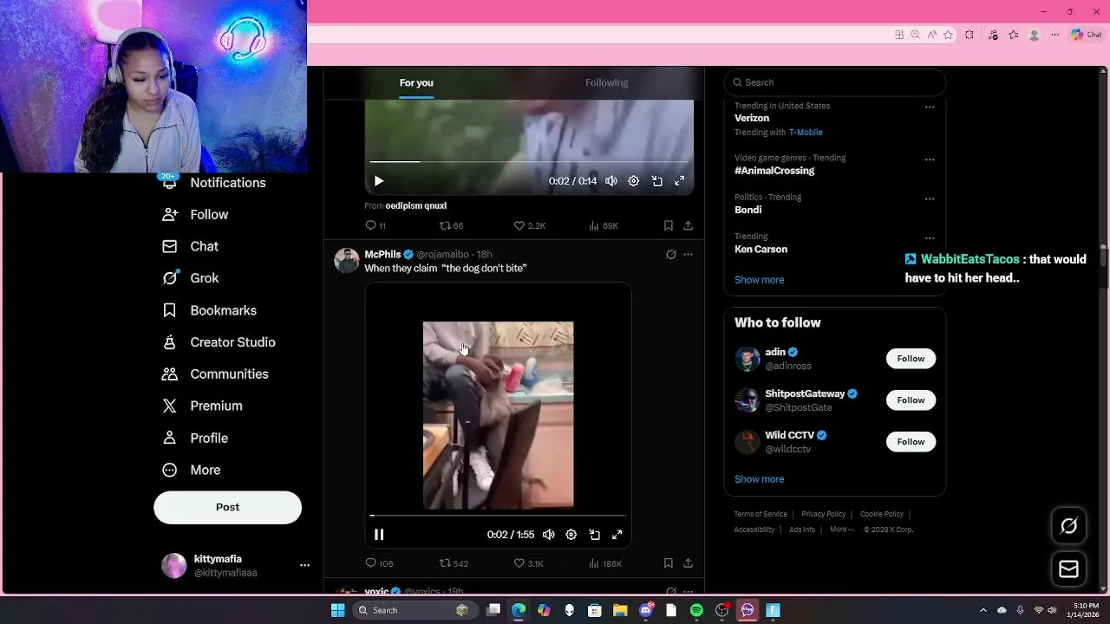Image resolution: width=1110 pixels, height=624 pixels.
Task: Like the post with 2.2K likes
Action: point(530,225)
